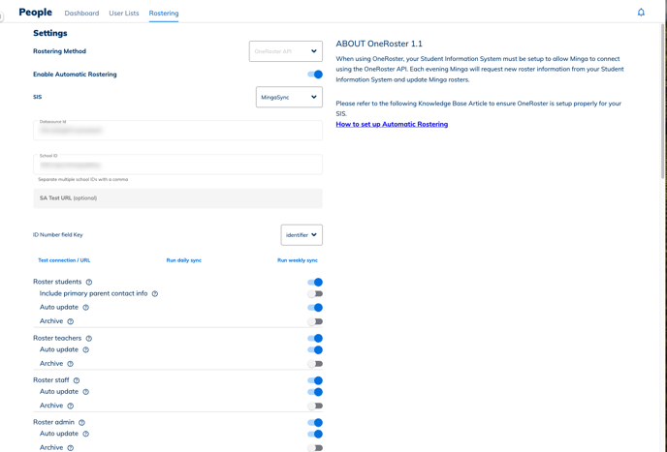
Task: Toggle Auto update under Roster staff
Action: coord(315,392)
